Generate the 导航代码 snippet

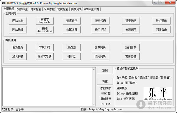click(x=45, y=47)
